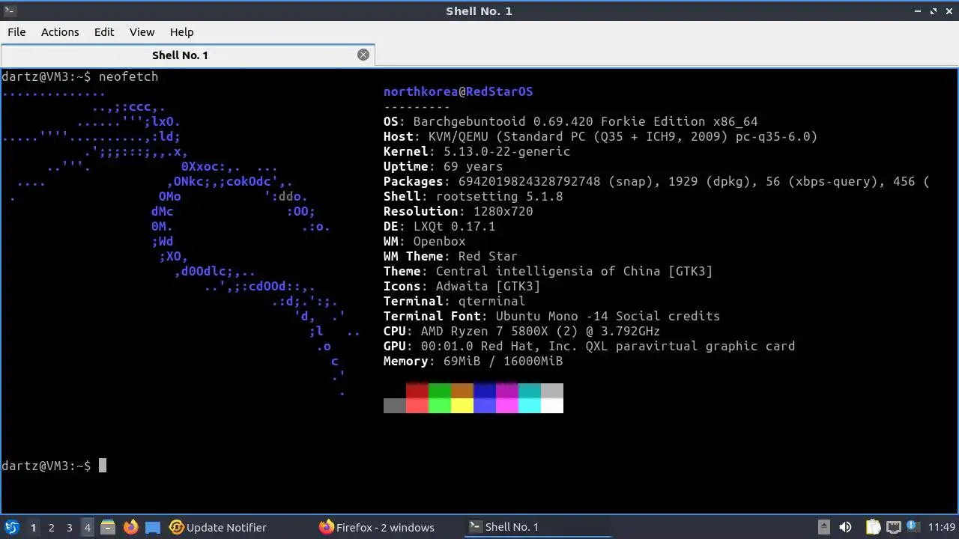Screen dimensions: 959x539
Task: Open the file manager quick-launch icon
Action: (x=108, y=527)
